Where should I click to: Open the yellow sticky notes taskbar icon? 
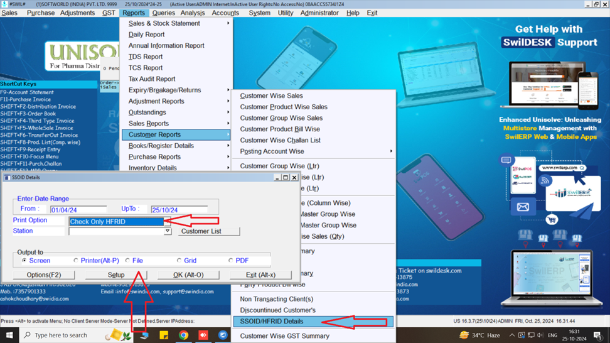164,335
